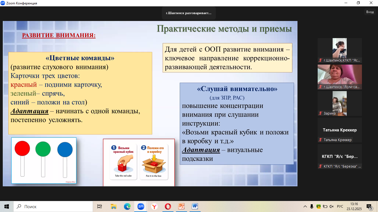
Task: Open Zoom in the Windows taskbar
Action: pos(141,206)
